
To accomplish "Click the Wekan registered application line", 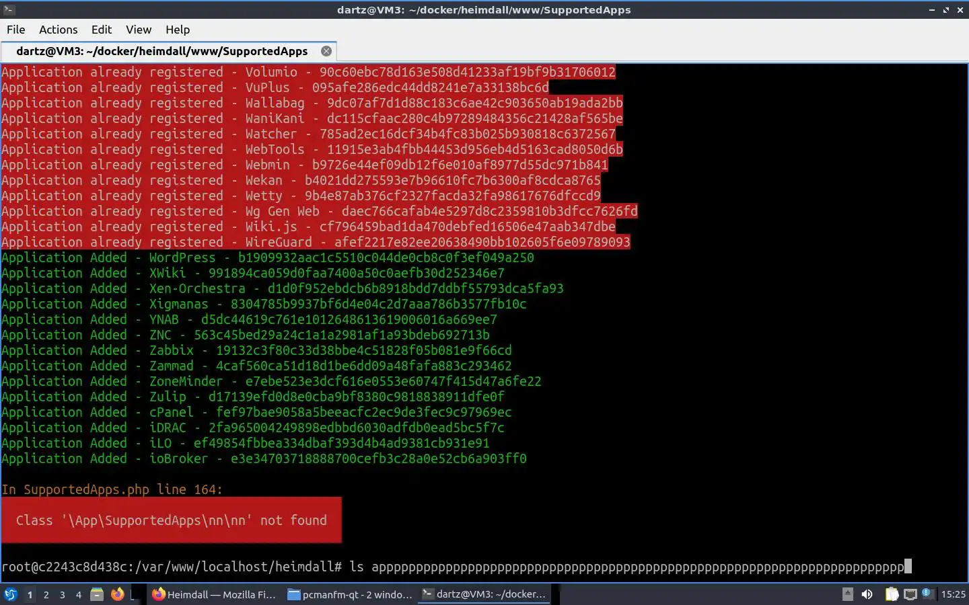I will click(x=301, y=180).
